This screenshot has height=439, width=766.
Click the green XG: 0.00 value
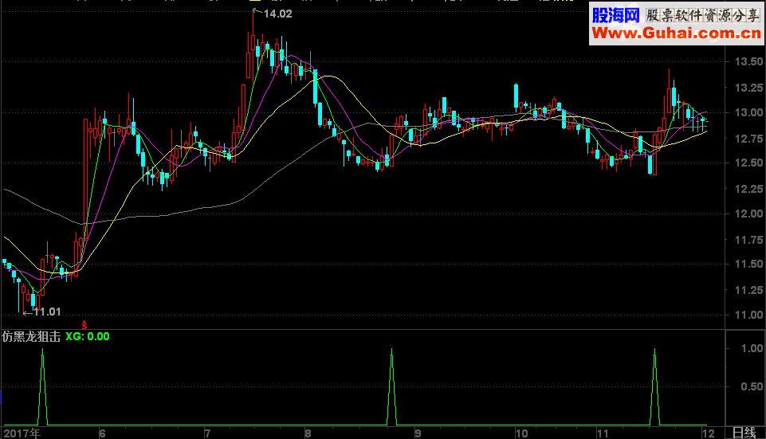click(88, 336)
